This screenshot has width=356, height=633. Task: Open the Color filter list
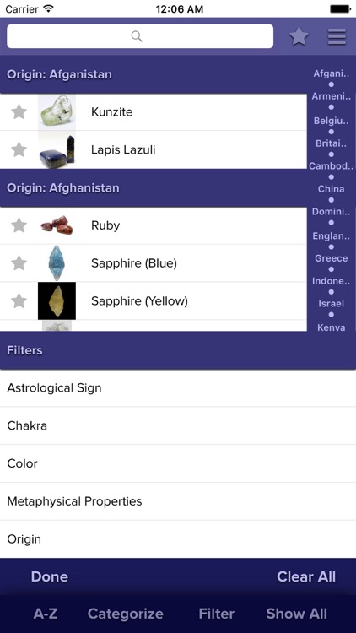point(178,463)
